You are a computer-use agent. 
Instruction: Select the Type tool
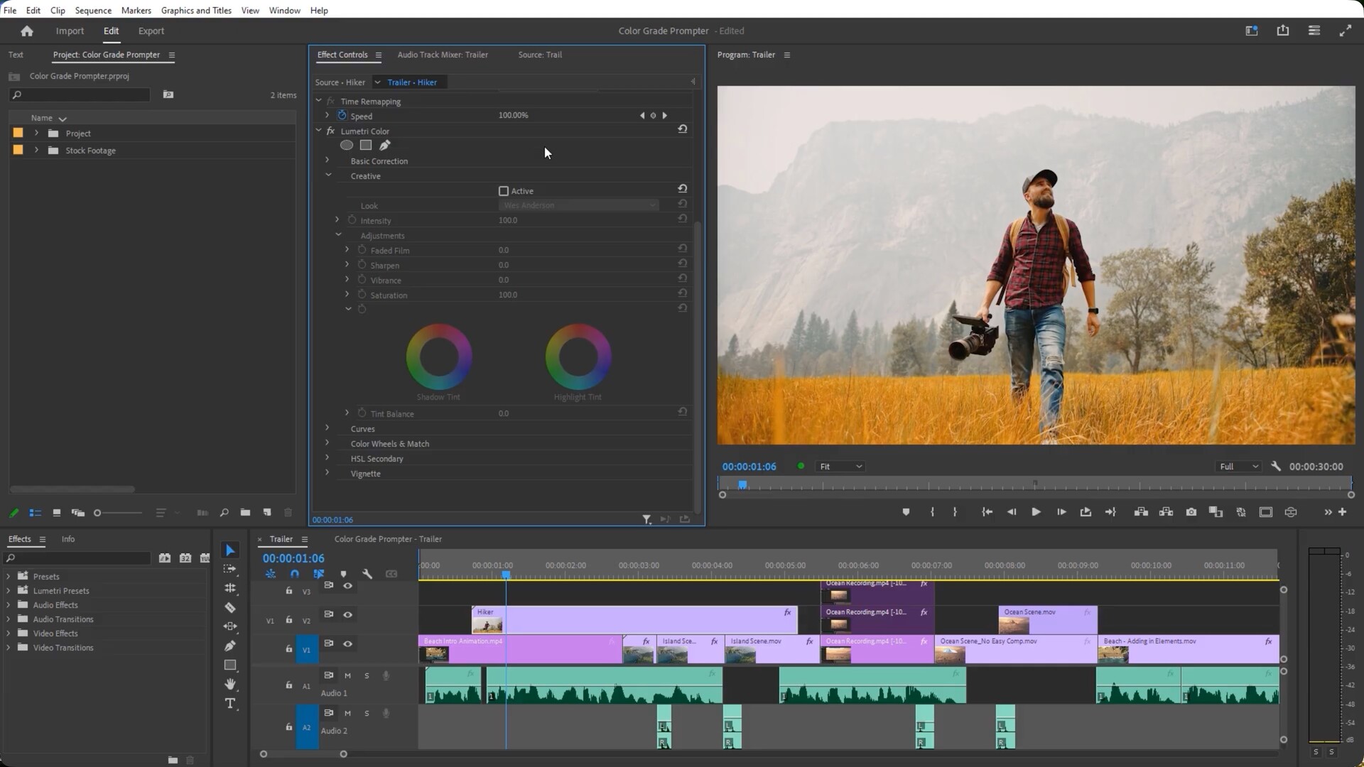230,704
